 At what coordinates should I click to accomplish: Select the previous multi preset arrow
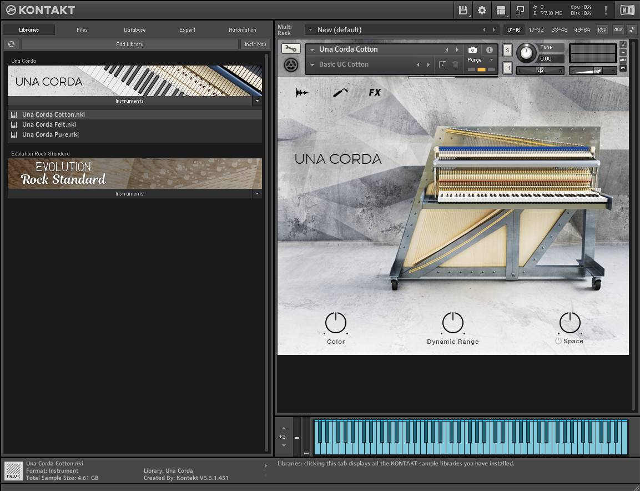484,30
